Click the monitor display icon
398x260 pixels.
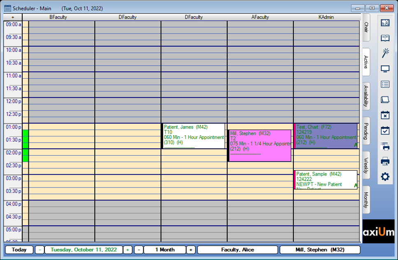[x=385, y=68]
